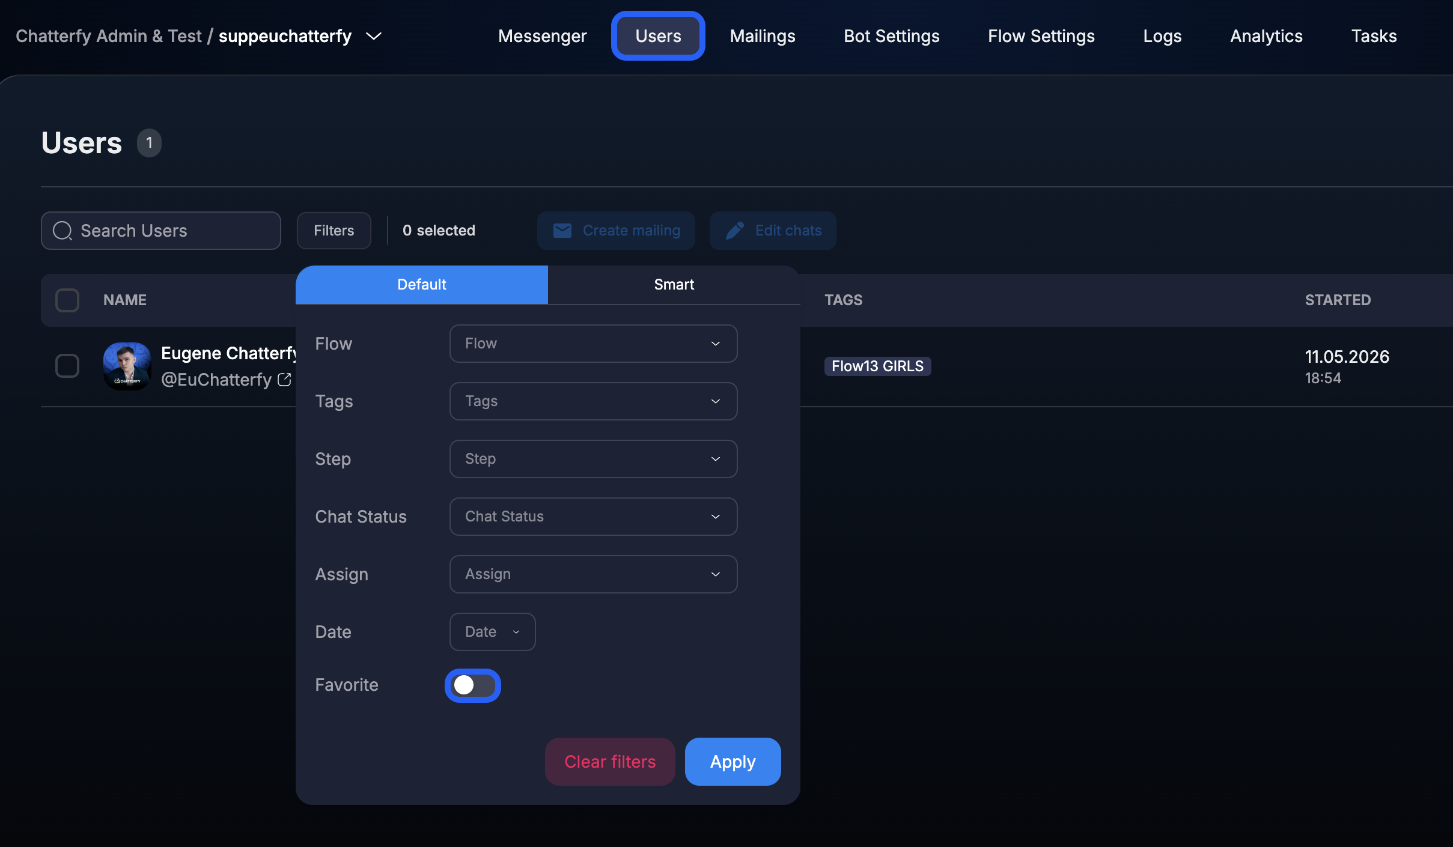Expand the suppeuchatterfy project chevron
The image size is (1453, 847).
[x=374, y=36]
